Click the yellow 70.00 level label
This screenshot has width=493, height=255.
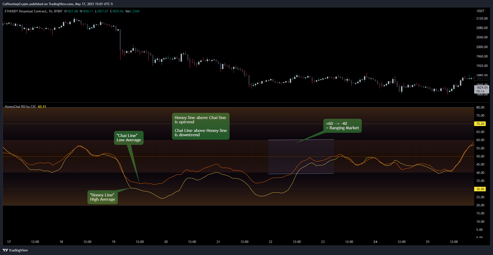point(480,124)
